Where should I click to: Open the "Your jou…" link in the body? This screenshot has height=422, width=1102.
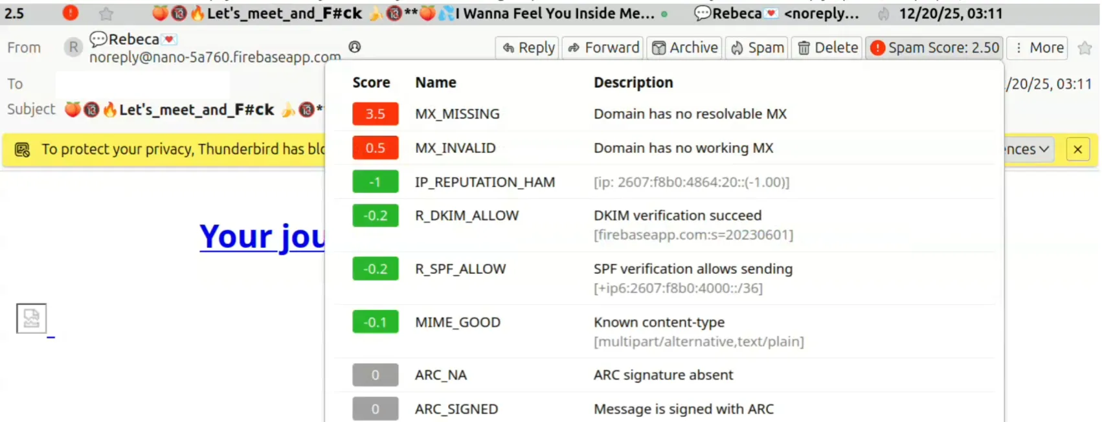pos(262,236)
